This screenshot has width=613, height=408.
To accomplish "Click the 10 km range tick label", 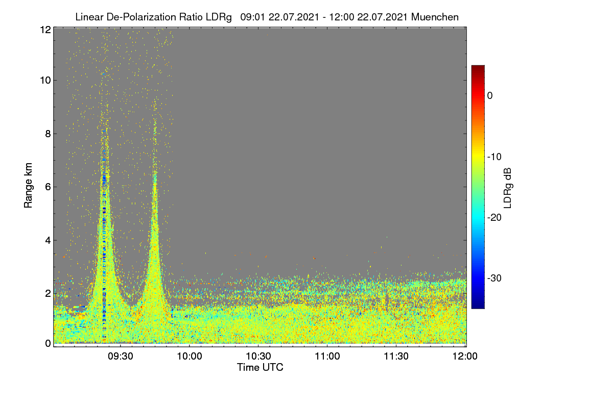I will 45,80.
